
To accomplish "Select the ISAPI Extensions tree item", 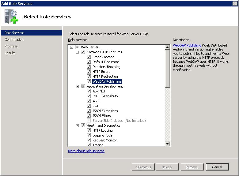I will (x=105, y=111).
